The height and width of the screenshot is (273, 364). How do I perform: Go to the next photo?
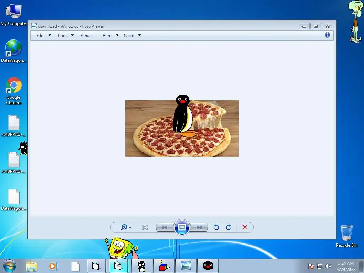point(199,227)
